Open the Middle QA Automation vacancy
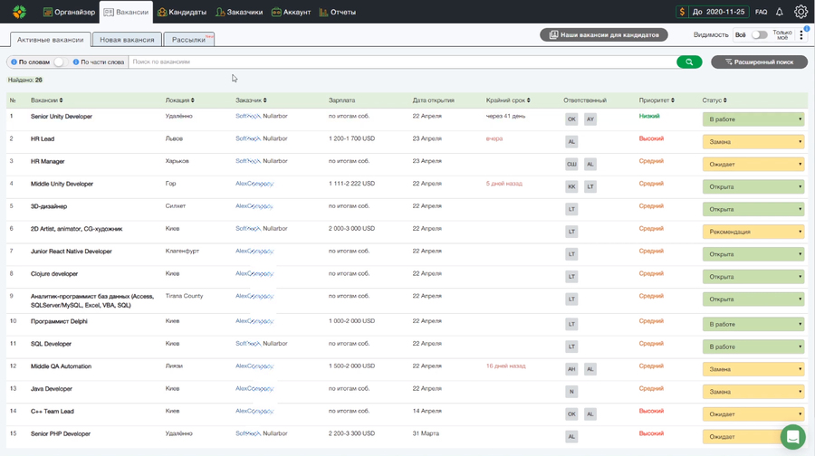 coord(61,366)
